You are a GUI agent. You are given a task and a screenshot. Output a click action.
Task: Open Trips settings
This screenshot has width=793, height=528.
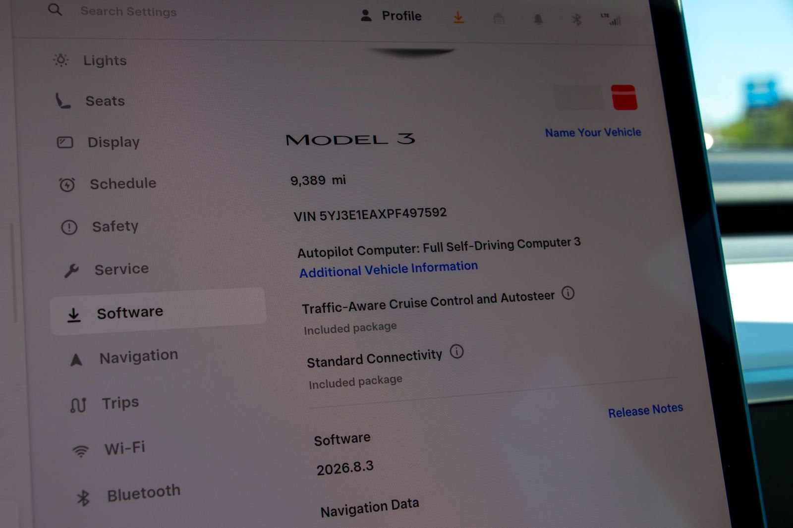pos(120,403)
